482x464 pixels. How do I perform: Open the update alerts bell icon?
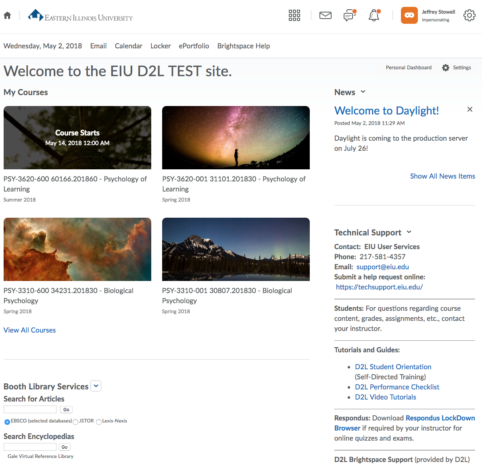coord(374,16)
